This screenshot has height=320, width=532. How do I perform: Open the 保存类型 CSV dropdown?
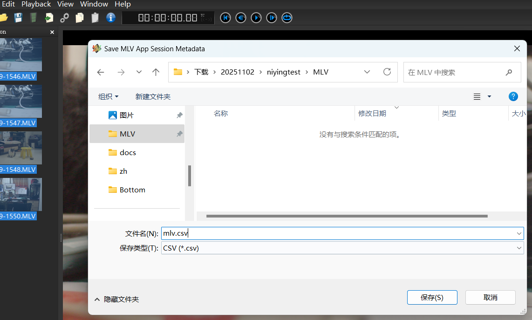342,248
